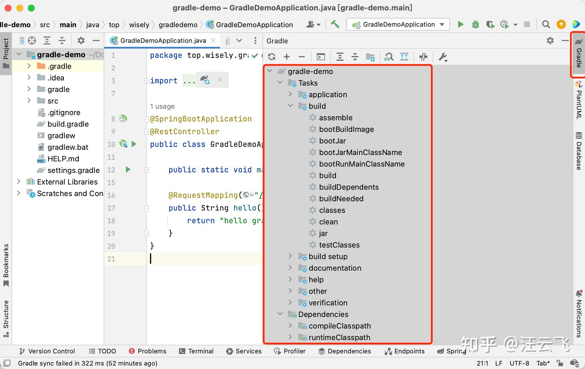Click the Debug bug icon
The width and height of the screenshot is (585, 369).
coord(475,25)
